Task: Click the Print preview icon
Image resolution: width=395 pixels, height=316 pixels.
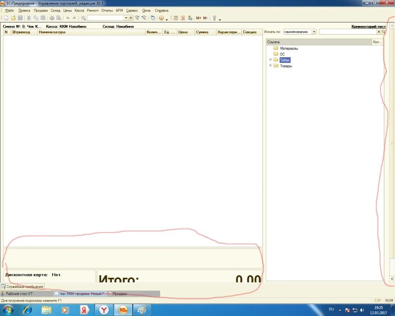Action: coord(59,18)
